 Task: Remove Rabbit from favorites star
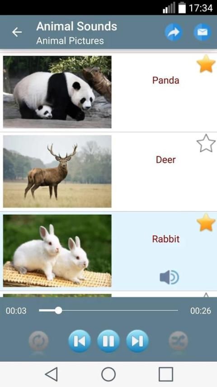(x=206, y=223)
